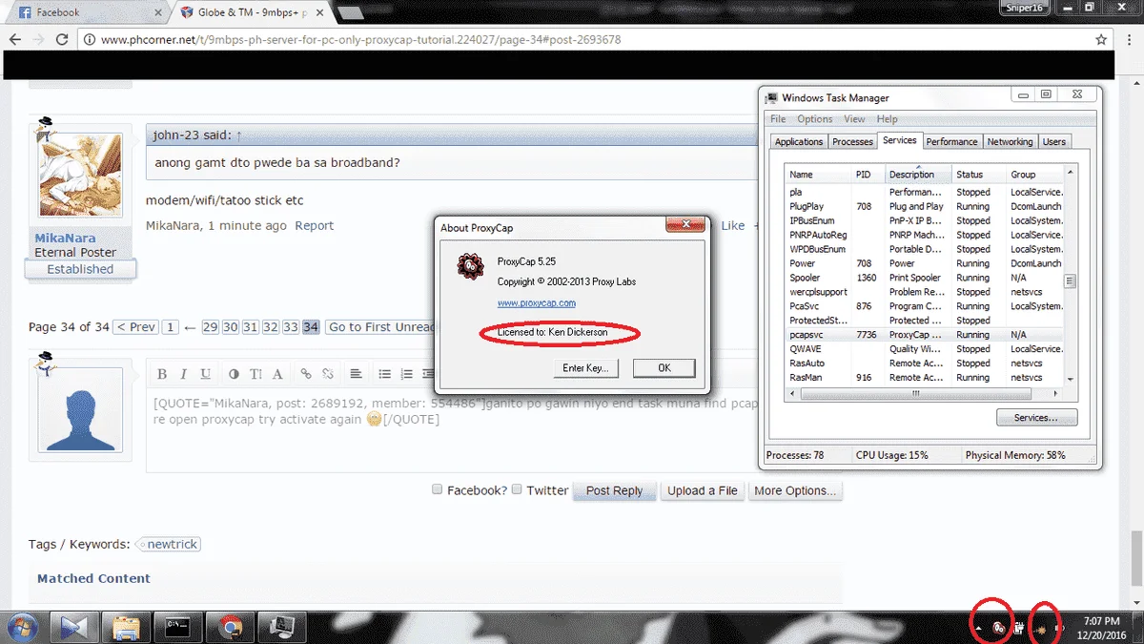Sort services by the PID column

[x=868, y=175]
